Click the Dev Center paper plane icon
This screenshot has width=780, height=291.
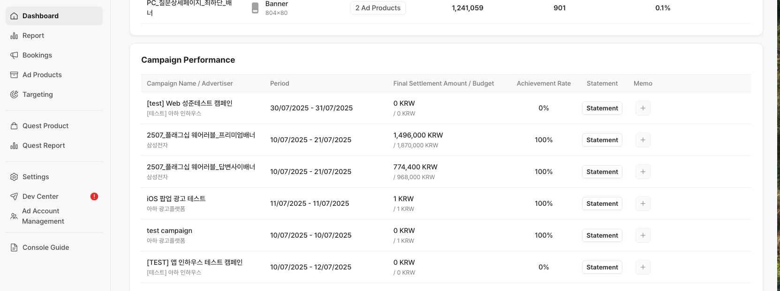pyautogui.click(x=14, y=196)
